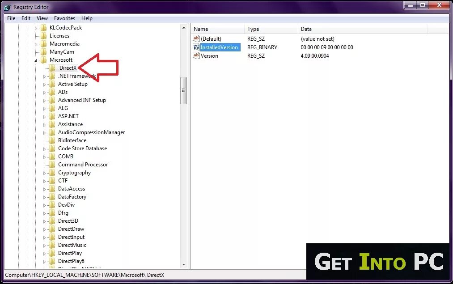This screenshot has height=284, width=453.
Task: Select the Version value name
Action: point(209,56)
